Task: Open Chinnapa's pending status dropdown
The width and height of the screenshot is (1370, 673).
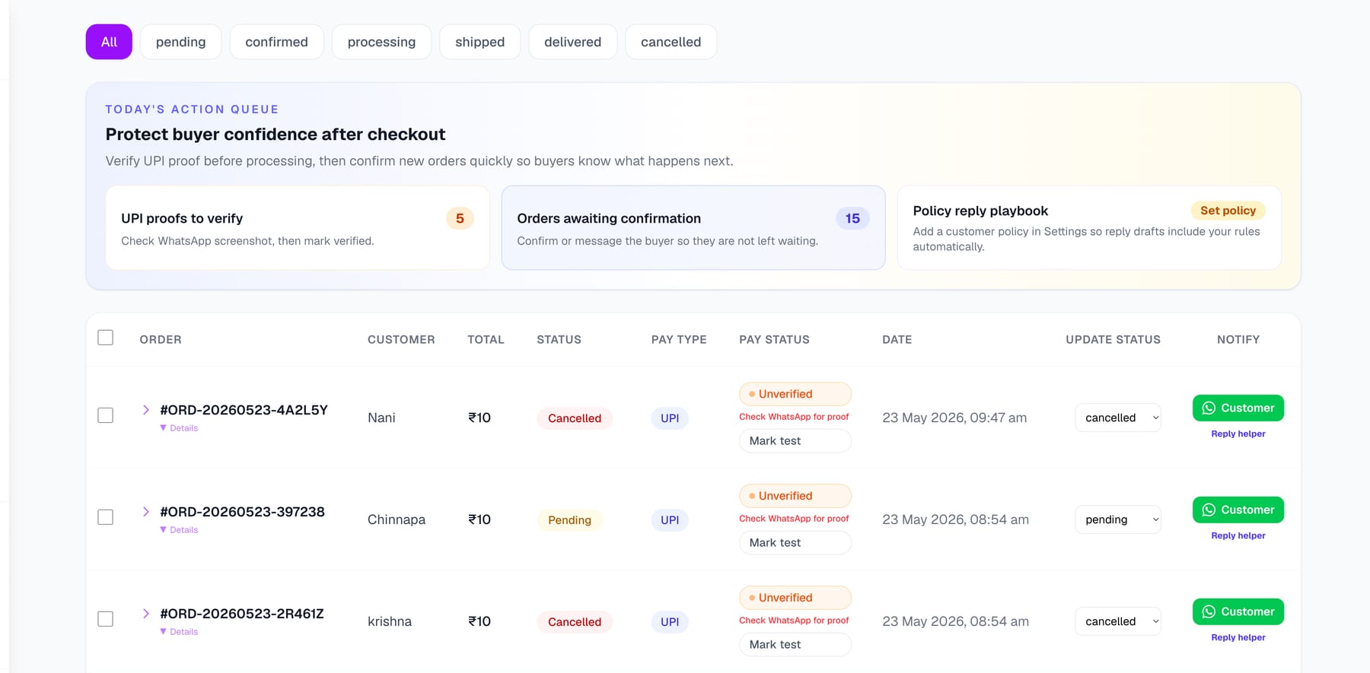Action: click(1118, 519)
